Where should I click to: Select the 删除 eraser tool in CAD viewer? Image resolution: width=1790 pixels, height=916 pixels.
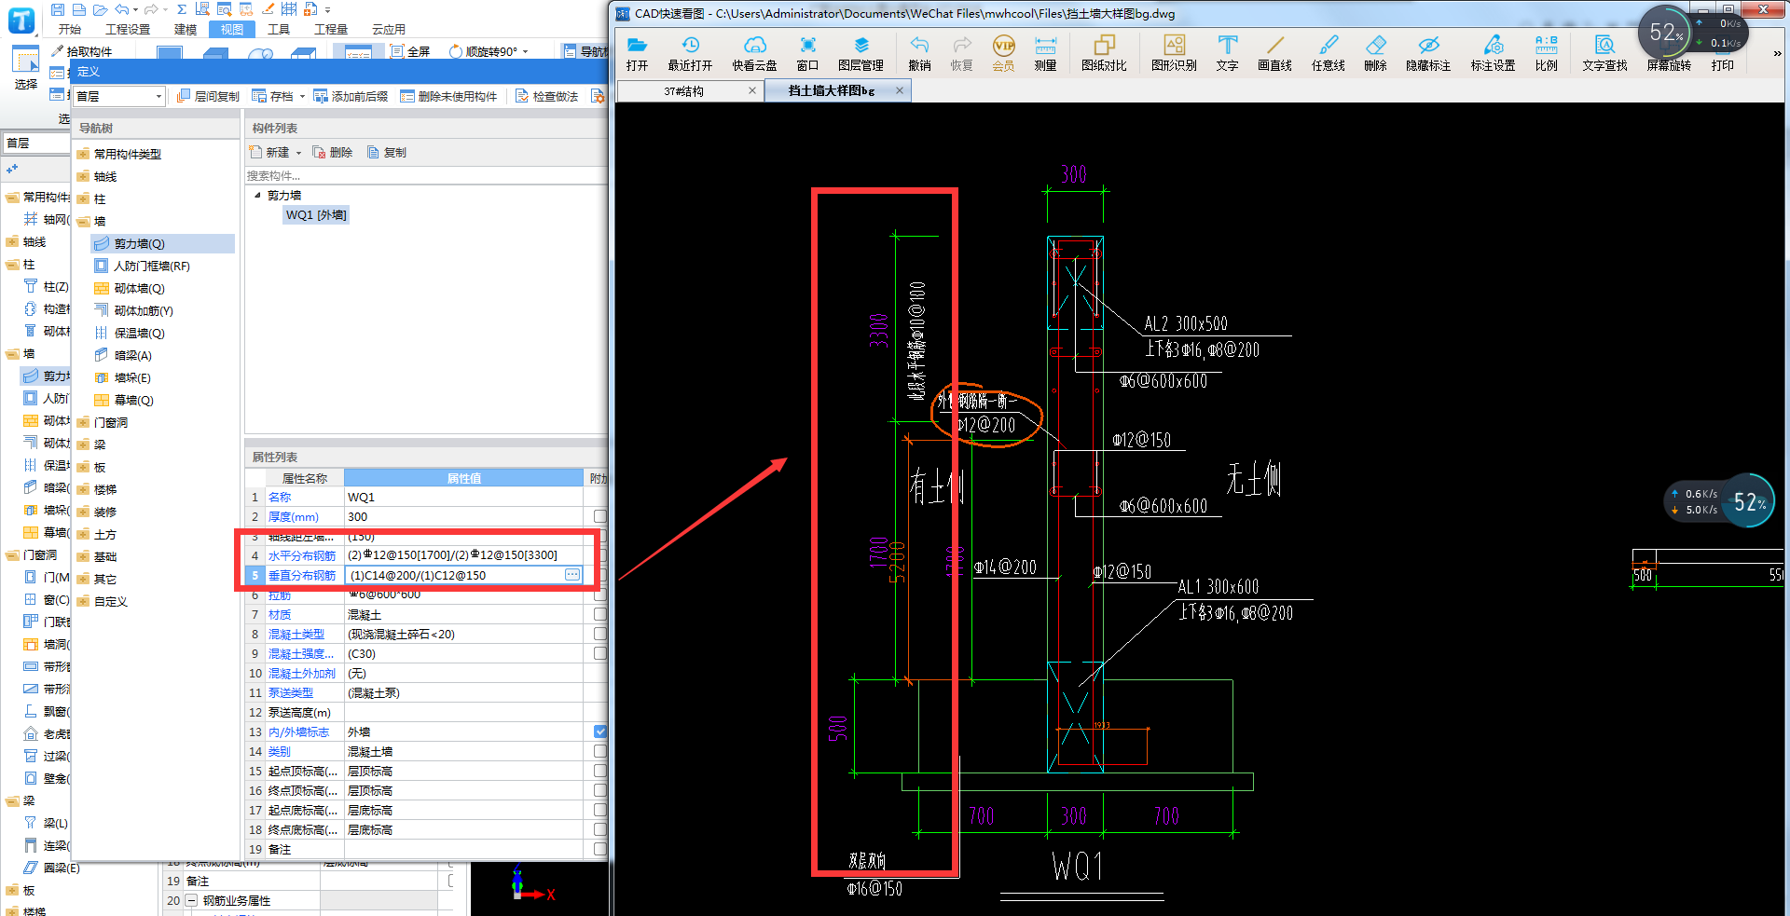click(1375, 53)
